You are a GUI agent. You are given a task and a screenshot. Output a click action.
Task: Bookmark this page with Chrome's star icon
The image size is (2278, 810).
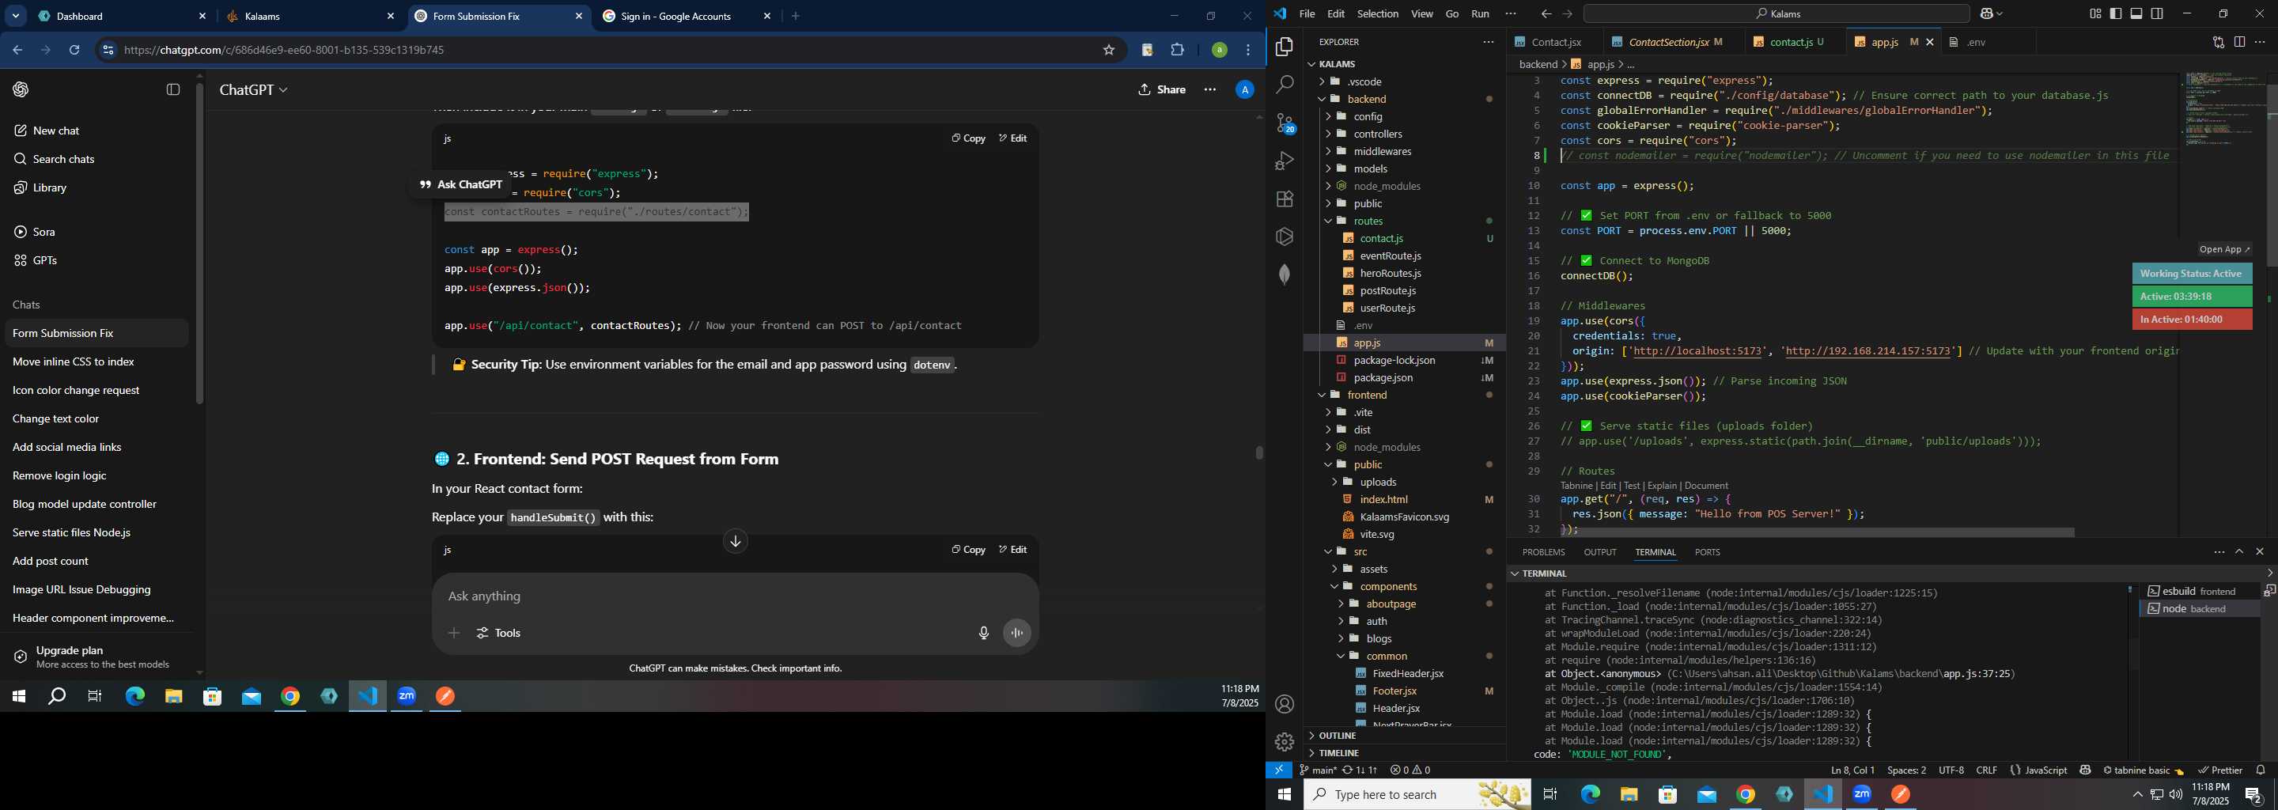click(1108, 51)
